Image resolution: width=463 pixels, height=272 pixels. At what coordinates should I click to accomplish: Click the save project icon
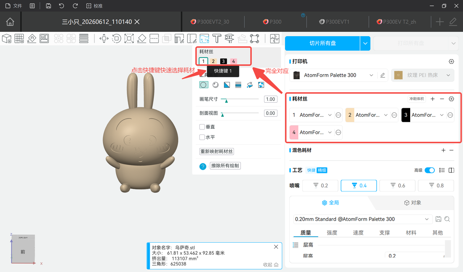[48, 6]
